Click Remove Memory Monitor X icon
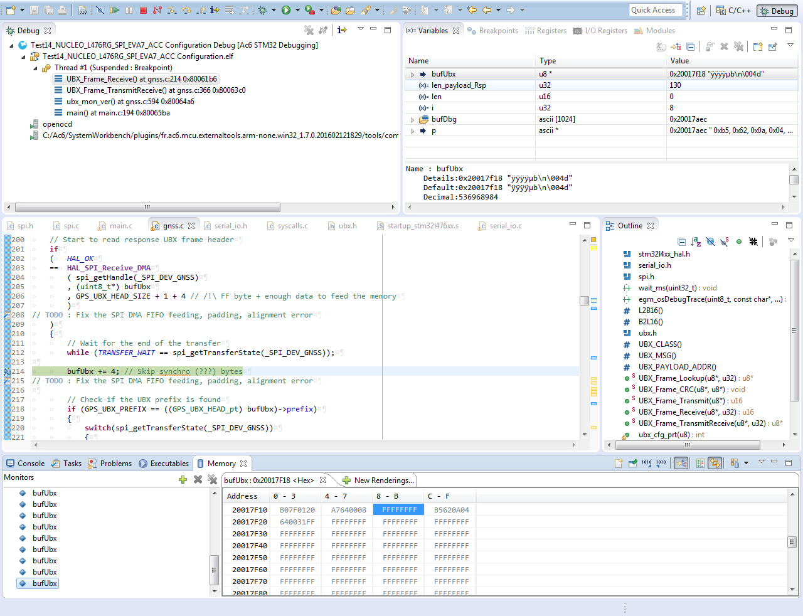Image resolution: width=803 pixels, height=616 pixels. (198, 479)
